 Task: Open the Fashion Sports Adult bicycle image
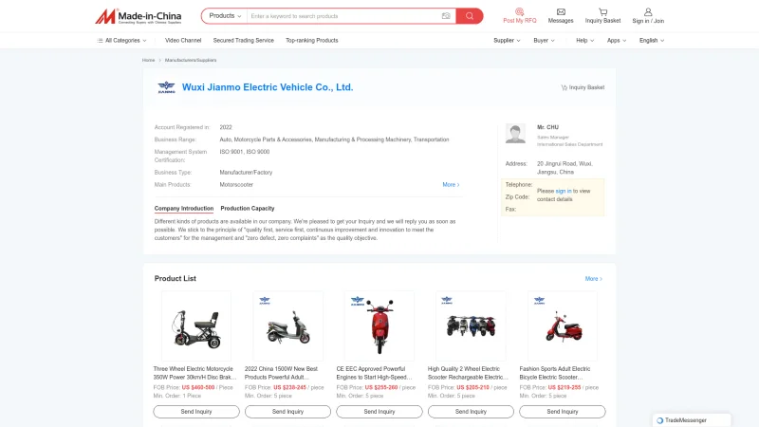(x=562, y=325)
